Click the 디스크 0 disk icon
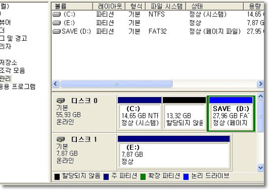269x190 pixels. coord(61,101)
